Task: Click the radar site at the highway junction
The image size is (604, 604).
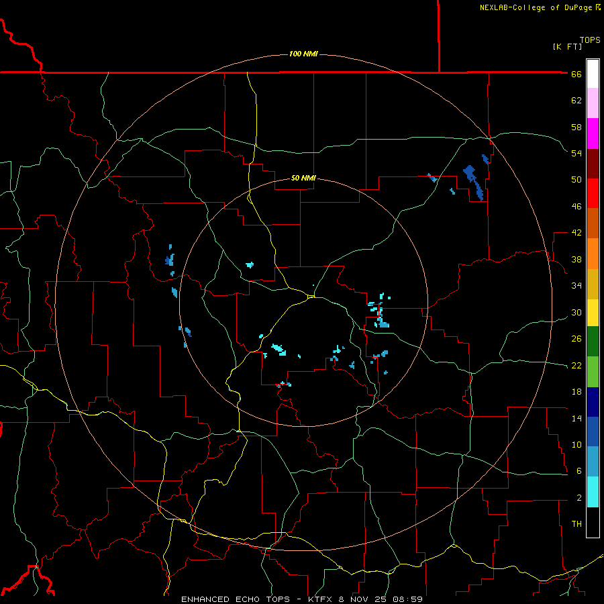Action: coord(311,296)
